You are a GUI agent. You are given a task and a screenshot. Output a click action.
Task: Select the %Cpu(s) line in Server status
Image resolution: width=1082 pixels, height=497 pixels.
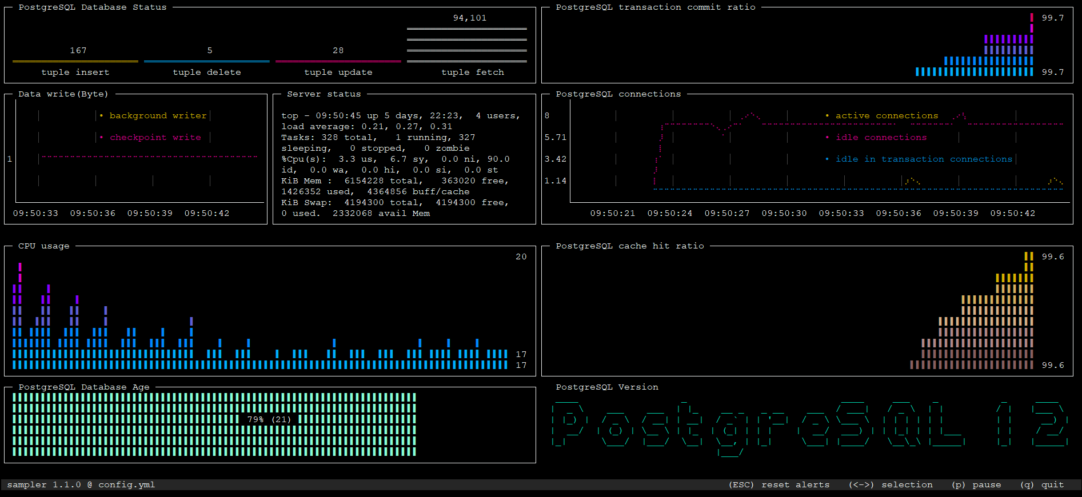click(396, 159)
